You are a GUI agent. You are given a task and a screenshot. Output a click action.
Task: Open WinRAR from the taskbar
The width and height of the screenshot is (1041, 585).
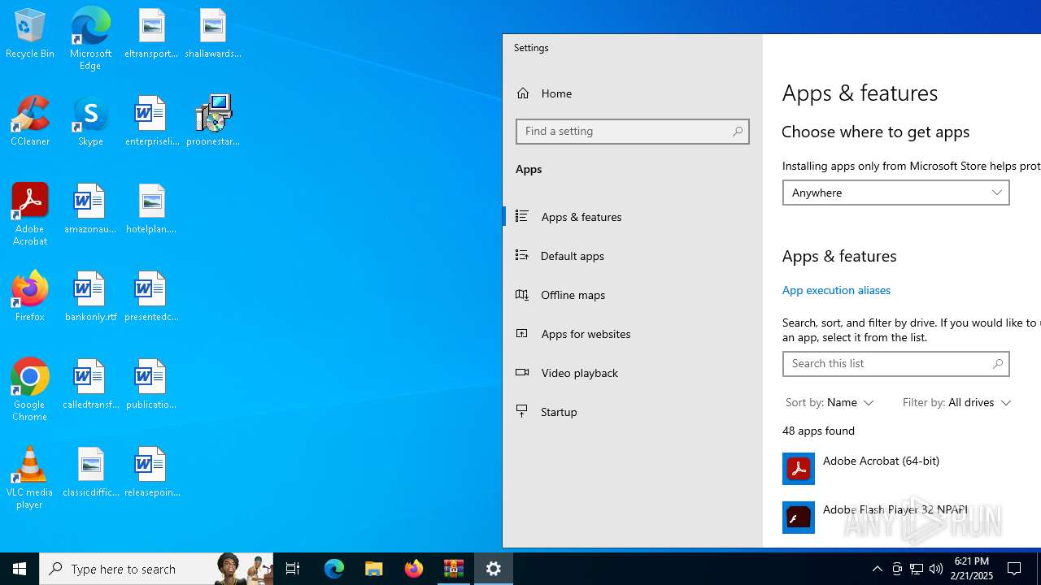click(454, 569)
